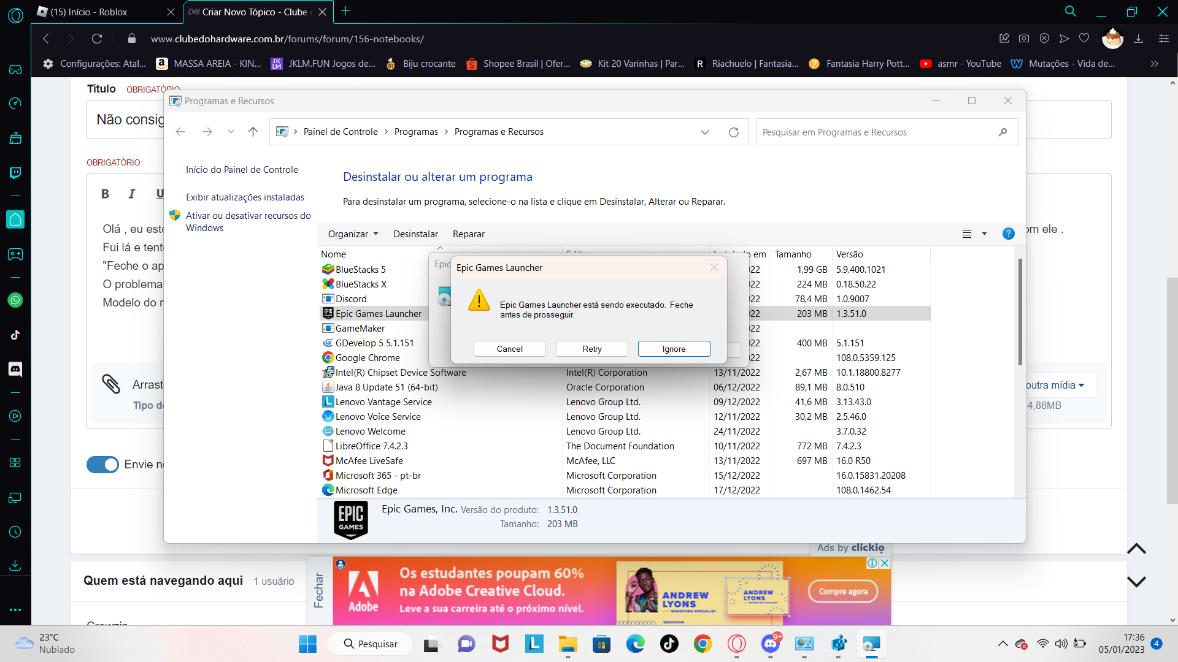Open recent locations dropdown near navigation arrows
Image resolution: width=1178 pixels, height=662 pixels.
click(x=231, y=132)
